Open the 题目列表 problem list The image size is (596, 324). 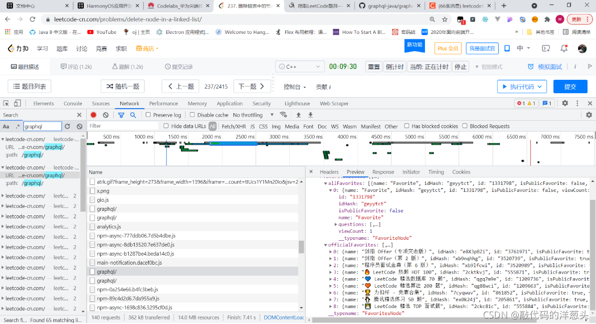pyautogui.click(x=29, y=87)
